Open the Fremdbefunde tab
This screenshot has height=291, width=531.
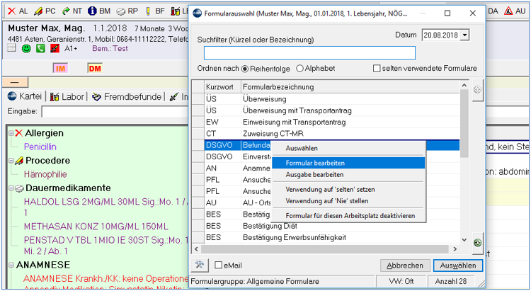tap(127, 97)
